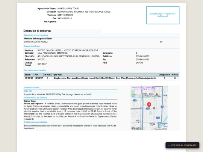Click the City Tax de pago directo sentence
The height and width of the screenshot is (152, 203).
tap(58, 95)
